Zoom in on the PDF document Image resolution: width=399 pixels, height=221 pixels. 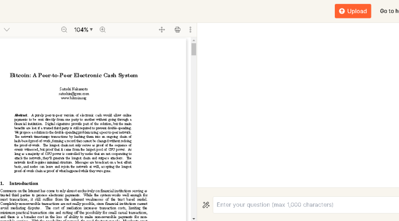pyautogui.click(x=103, y=30)
